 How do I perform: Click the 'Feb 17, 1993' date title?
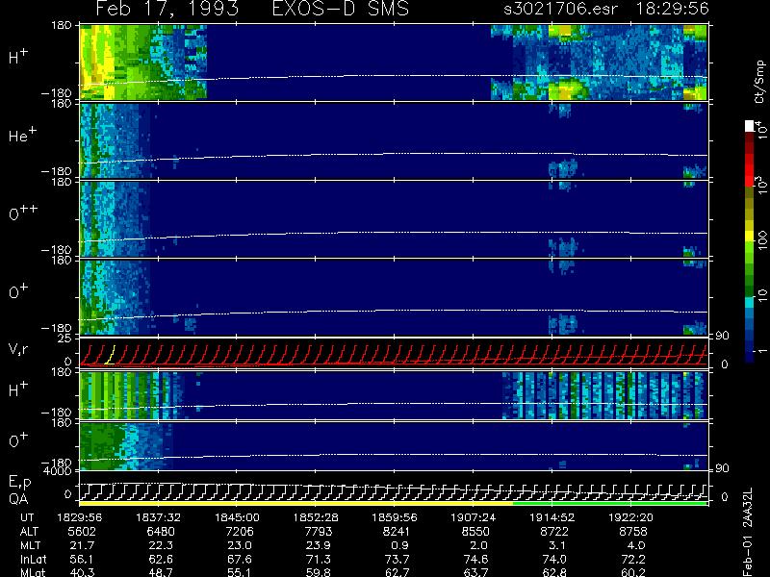pyautogui.click(x=167, y=9)
